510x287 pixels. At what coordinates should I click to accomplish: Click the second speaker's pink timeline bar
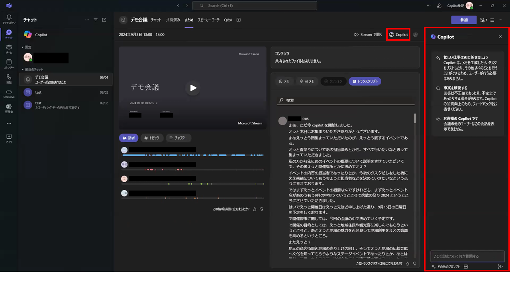pyautogui.click(x=193, y=169)
